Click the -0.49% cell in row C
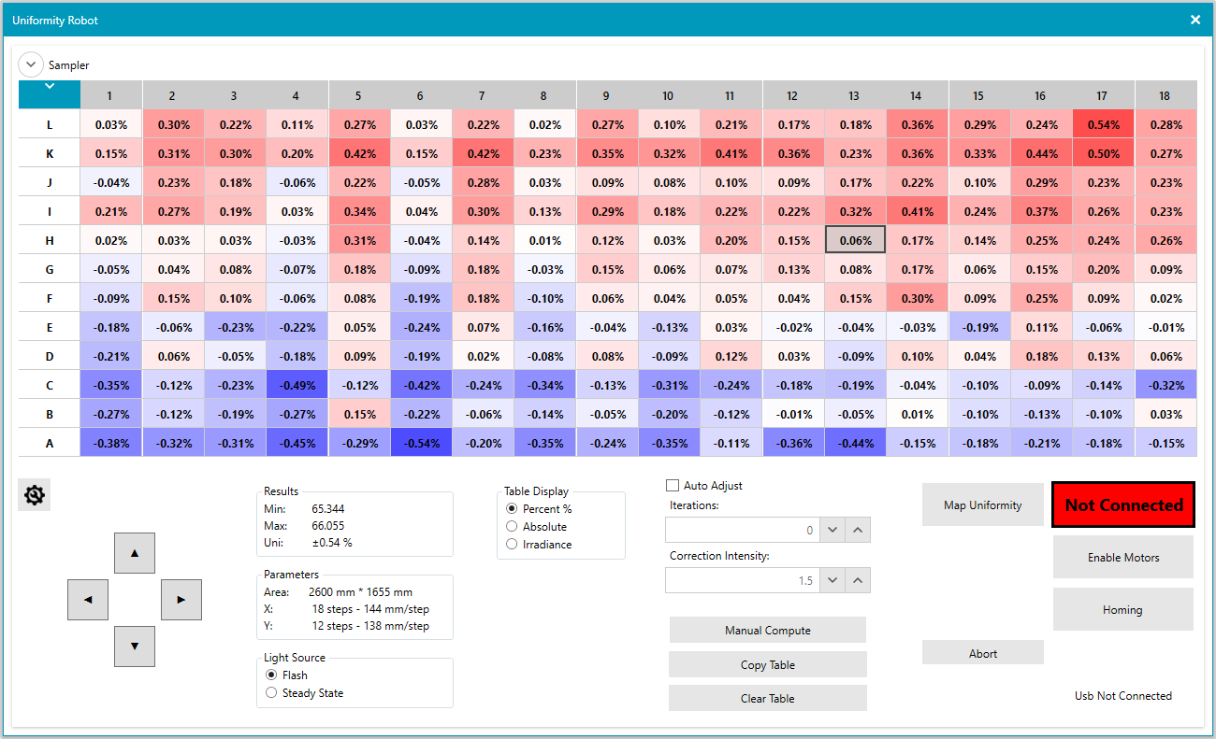This screenshot has height=739, width=1216. coord(297,385)
